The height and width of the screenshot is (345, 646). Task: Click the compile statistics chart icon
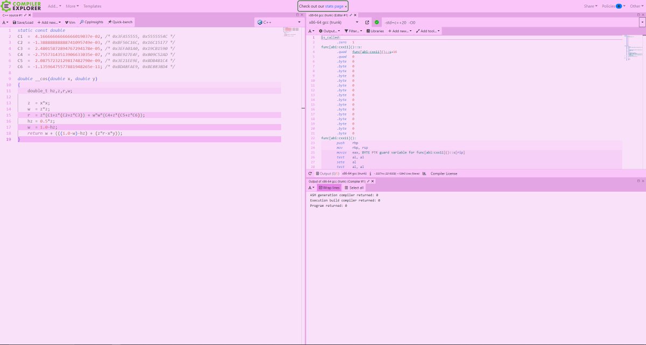pos(425,173)
